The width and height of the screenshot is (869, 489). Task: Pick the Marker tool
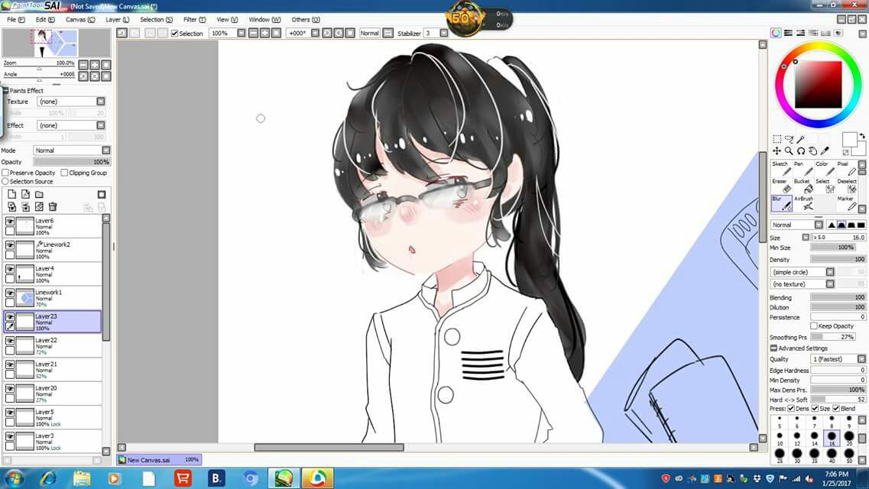pos(847,203)
